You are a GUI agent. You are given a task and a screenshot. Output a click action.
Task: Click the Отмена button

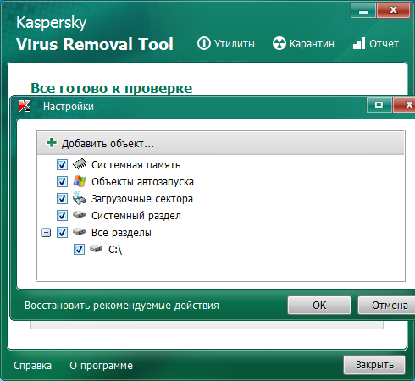(x=387, y=305)
